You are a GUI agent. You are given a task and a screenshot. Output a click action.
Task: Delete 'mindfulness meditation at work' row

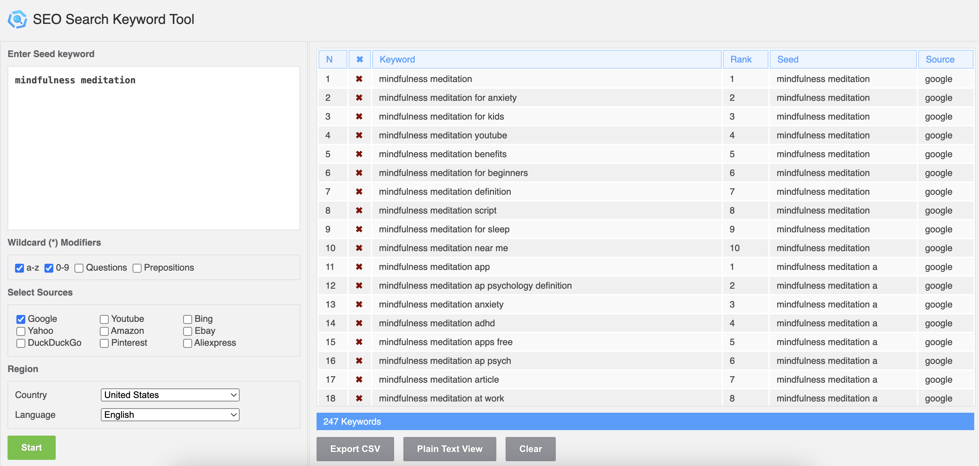click(x=359, y=398)
